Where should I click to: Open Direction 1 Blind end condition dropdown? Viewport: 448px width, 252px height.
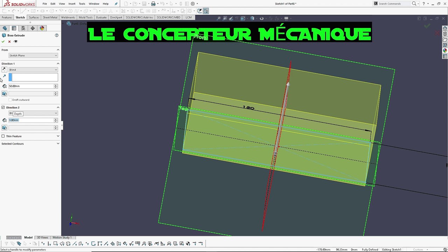33,70
